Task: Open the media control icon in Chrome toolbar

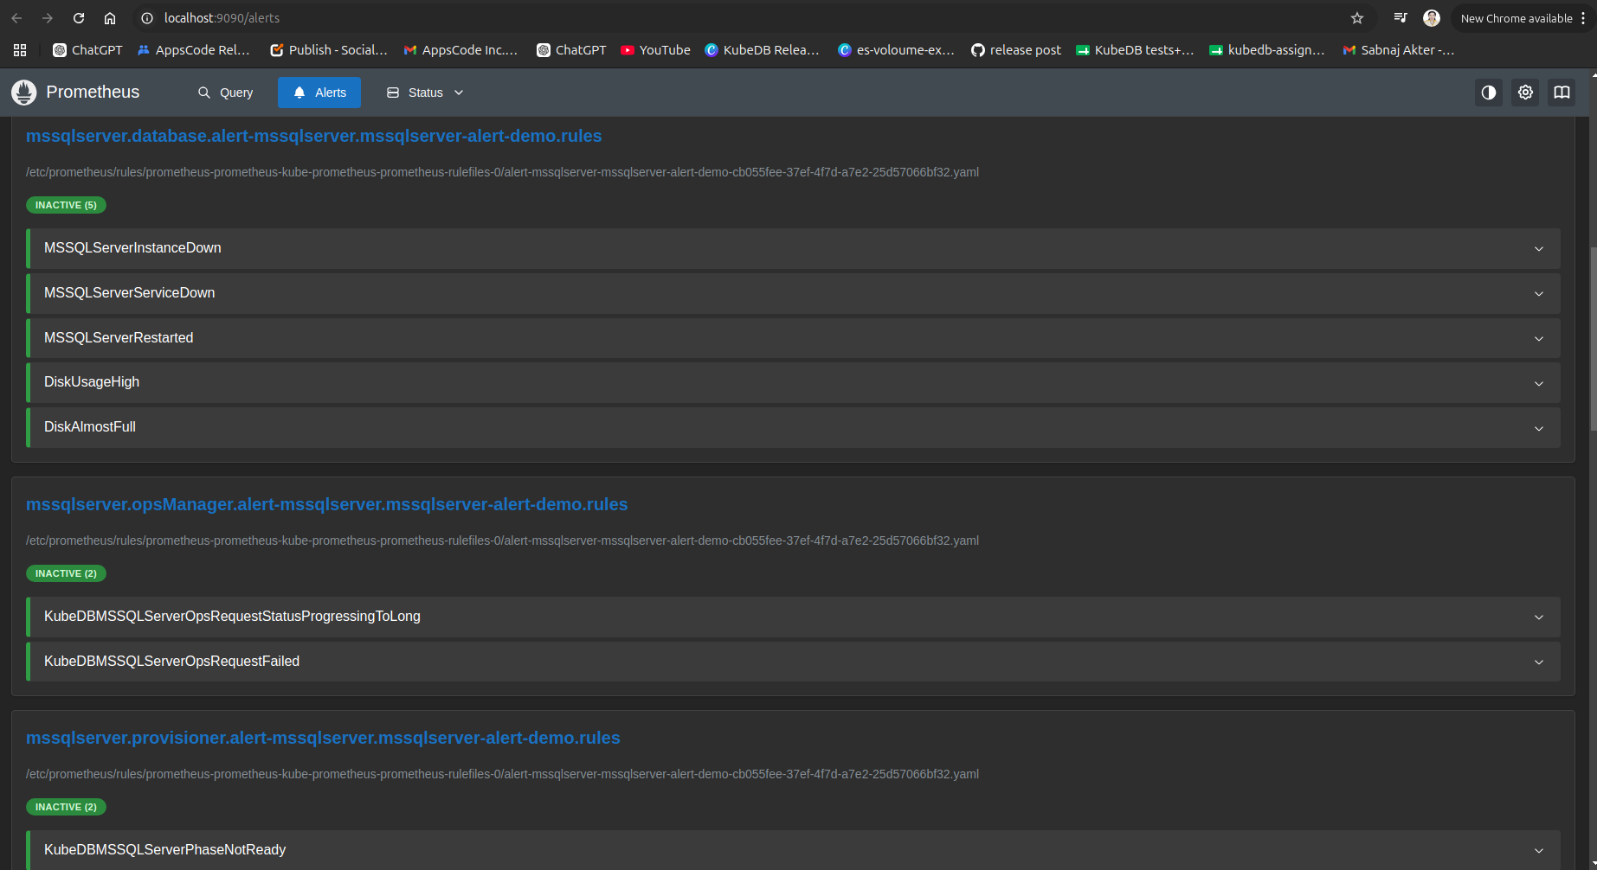Action: pyautogui.click(x=1401, y=18)
